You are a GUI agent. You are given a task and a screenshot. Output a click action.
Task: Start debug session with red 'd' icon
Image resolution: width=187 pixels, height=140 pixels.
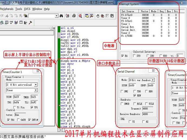click(x=80, y=16)
